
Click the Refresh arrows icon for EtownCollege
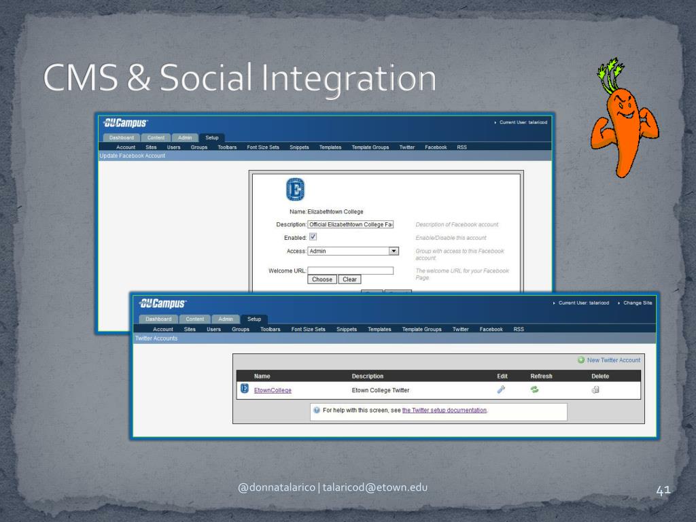(534, 389)
